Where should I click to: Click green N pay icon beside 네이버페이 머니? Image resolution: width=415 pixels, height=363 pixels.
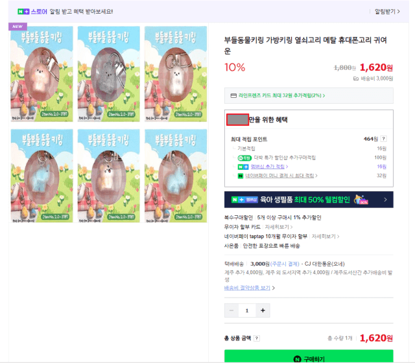pyautogui.click(x=241, y=176)
